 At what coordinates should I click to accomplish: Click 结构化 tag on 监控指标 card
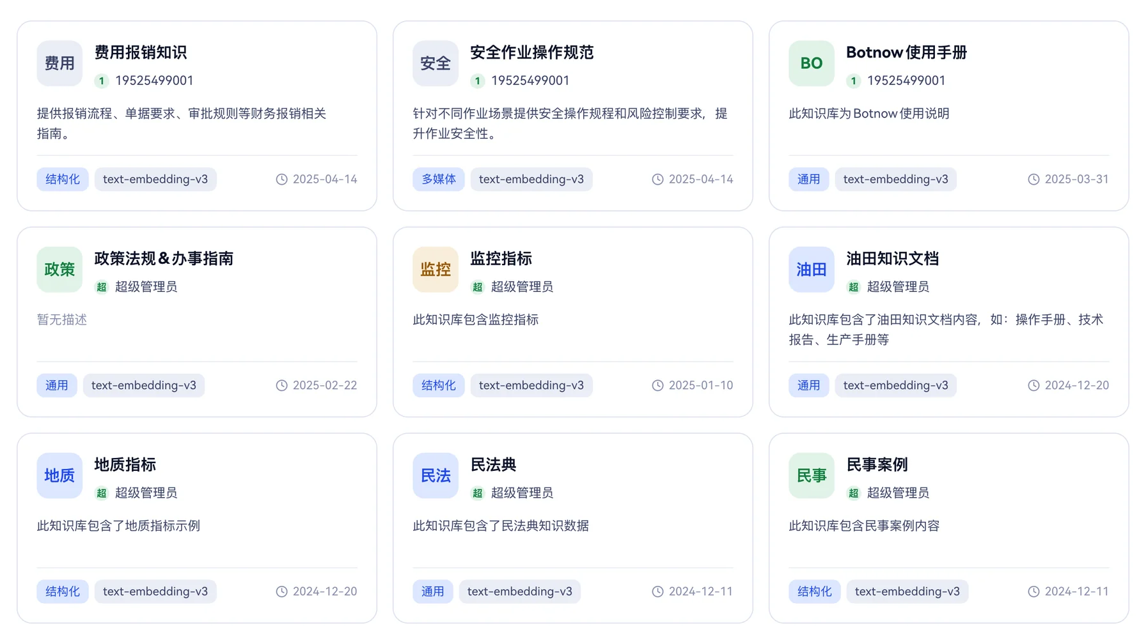click(x=439, y=385)
